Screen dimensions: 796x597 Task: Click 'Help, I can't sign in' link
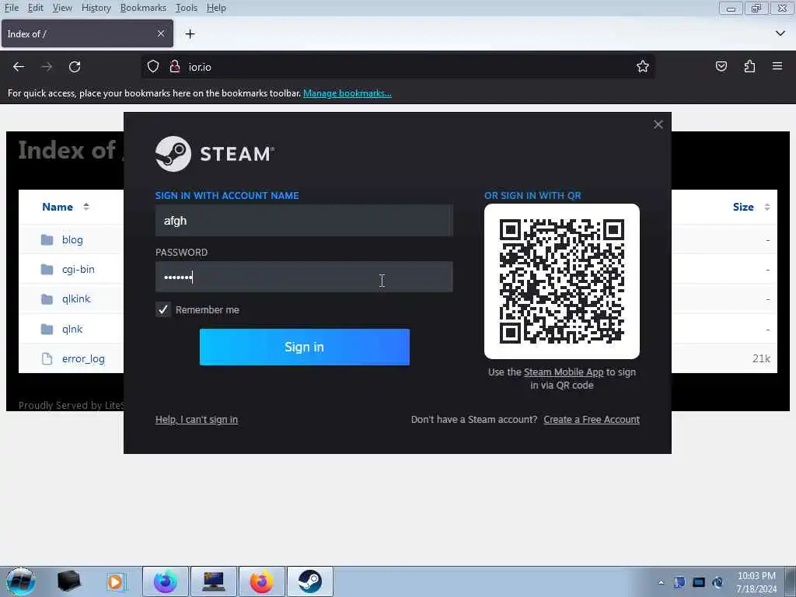click(197, 419)
